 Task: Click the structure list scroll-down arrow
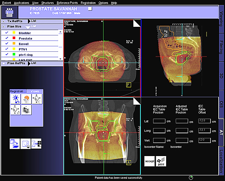(x=60, y=59)
